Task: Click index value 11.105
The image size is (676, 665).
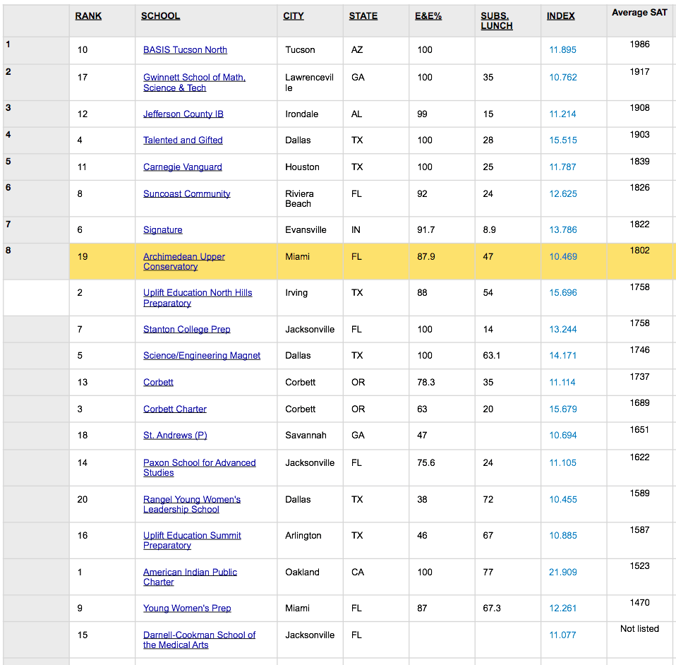Action: tap(562, 462)
